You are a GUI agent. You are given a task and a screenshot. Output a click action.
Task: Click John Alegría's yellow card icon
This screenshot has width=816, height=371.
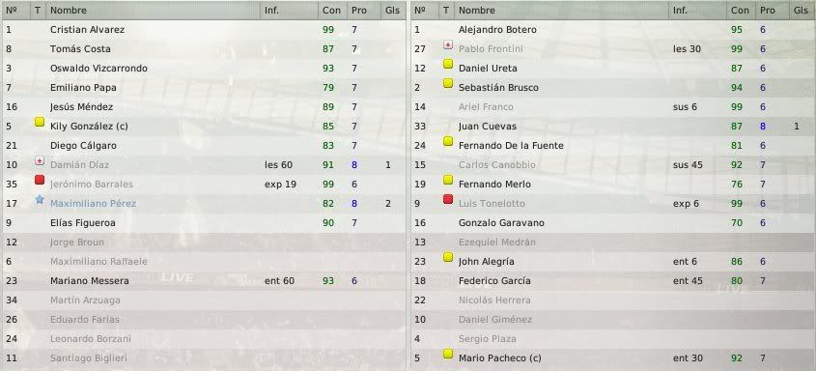[x=447, y=257]
